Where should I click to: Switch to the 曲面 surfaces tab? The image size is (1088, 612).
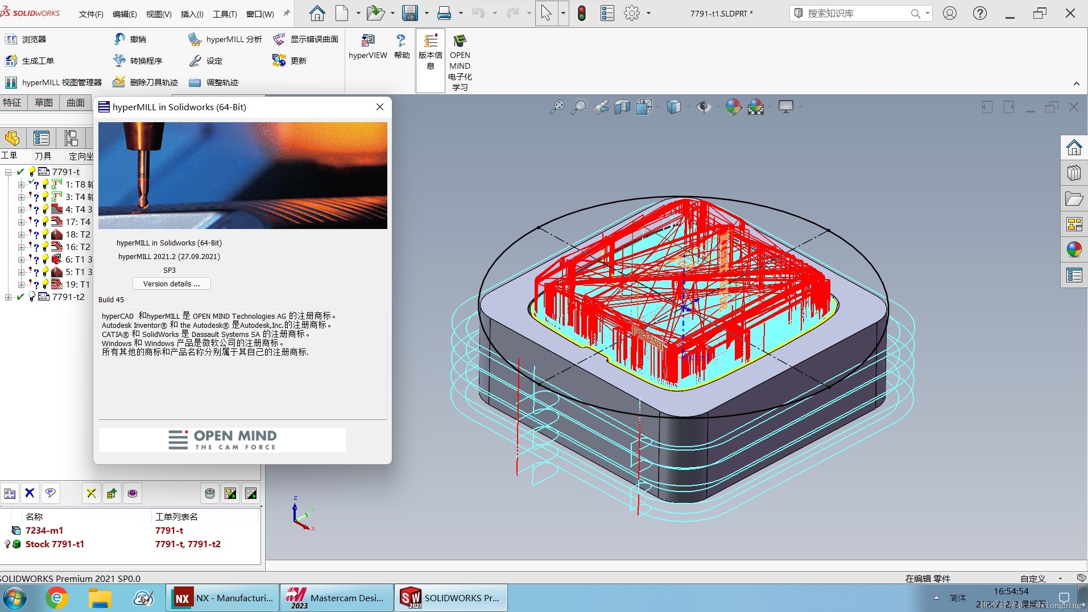point(76,102)
